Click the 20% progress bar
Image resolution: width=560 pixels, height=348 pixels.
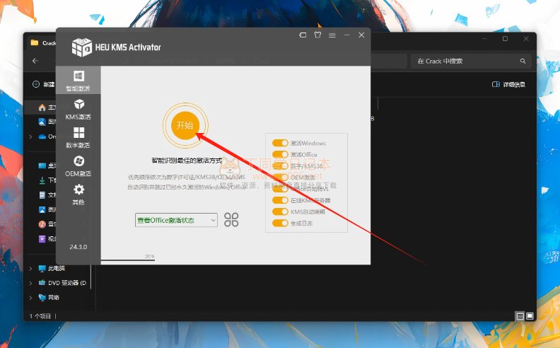click(128, 260)
